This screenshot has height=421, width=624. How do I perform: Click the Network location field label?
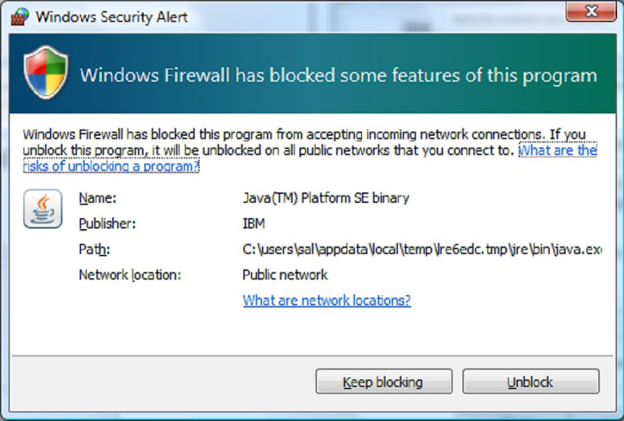tap(129, 274)
